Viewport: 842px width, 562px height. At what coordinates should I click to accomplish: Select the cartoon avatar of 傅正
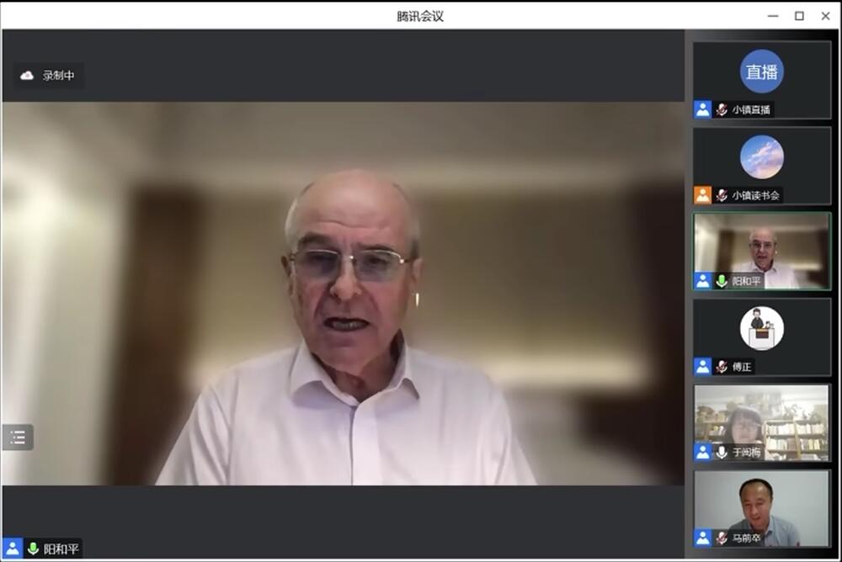(761, 328)
